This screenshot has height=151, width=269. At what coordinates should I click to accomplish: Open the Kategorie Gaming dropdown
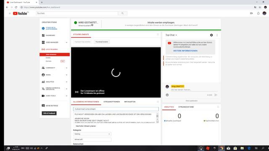click(92, 134)
